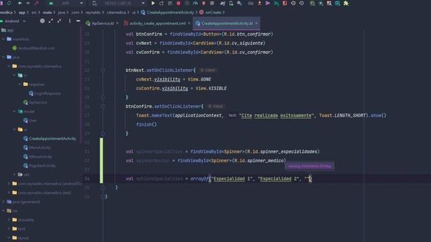Click the main breadcrumb segment
Screen dimensions: 431x242
coord(47,12)
